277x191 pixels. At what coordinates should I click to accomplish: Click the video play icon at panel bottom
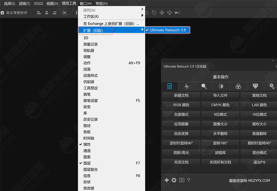pyautogui.click(x=182, y=180)
